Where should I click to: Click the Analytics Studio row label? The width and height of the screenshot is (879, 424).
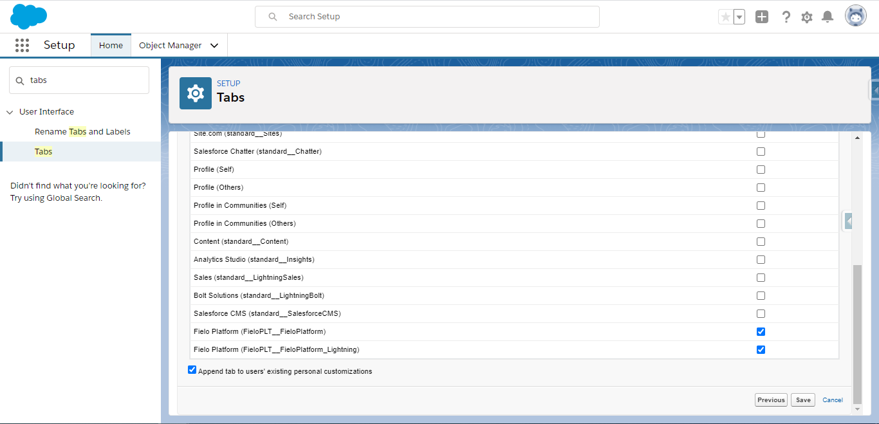click(254, 260)
